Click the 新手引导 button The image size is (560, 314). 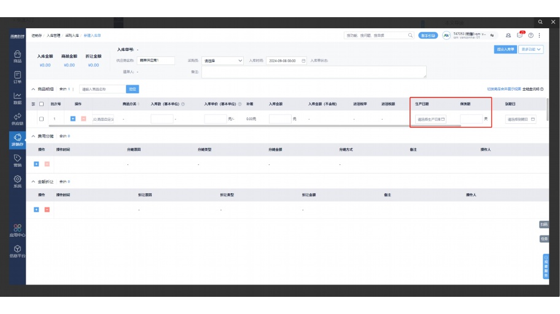[x=428, y=36]
